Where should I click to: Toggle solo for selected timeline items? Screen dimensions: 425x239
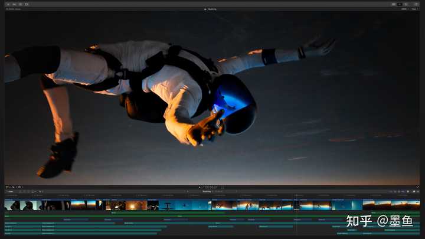pos(399,192)
